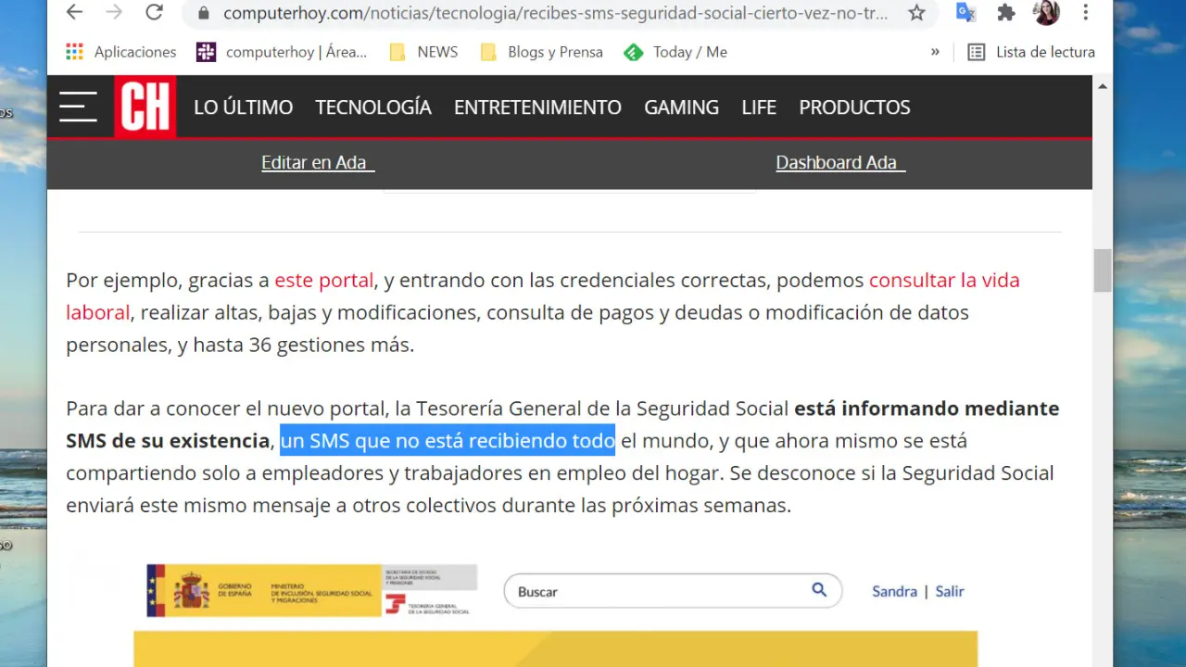
Task: Open the Extensions puzzle piece menu
Action: point(1006,13)
